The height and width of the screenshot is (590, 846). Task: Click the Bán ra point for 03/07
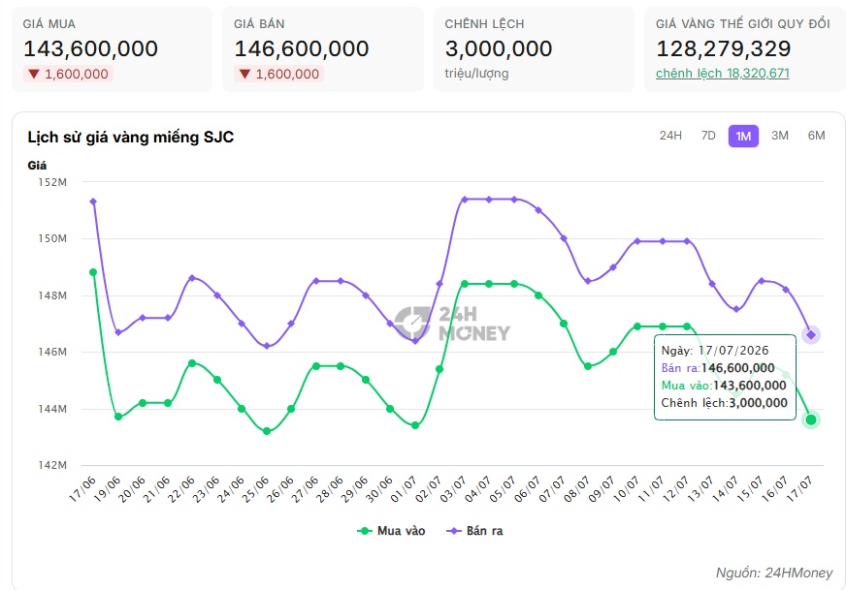465,200
